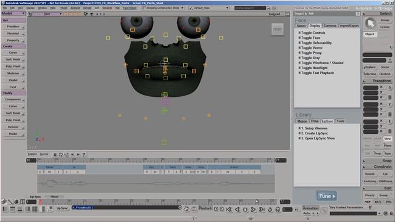Click the Parent constrain button
This screenshot has height=222, width=395.
tap(370, 174)
